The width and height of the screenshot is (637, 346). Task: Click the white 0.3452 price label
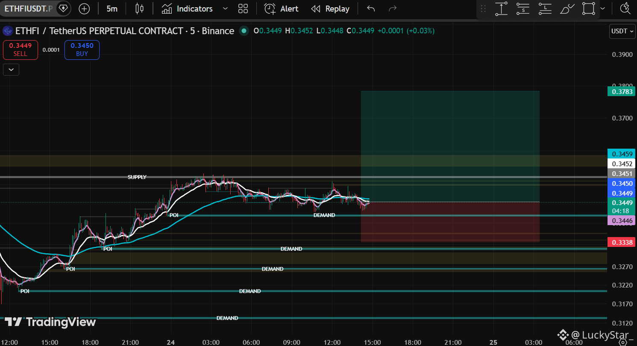[x=622, y=164]
